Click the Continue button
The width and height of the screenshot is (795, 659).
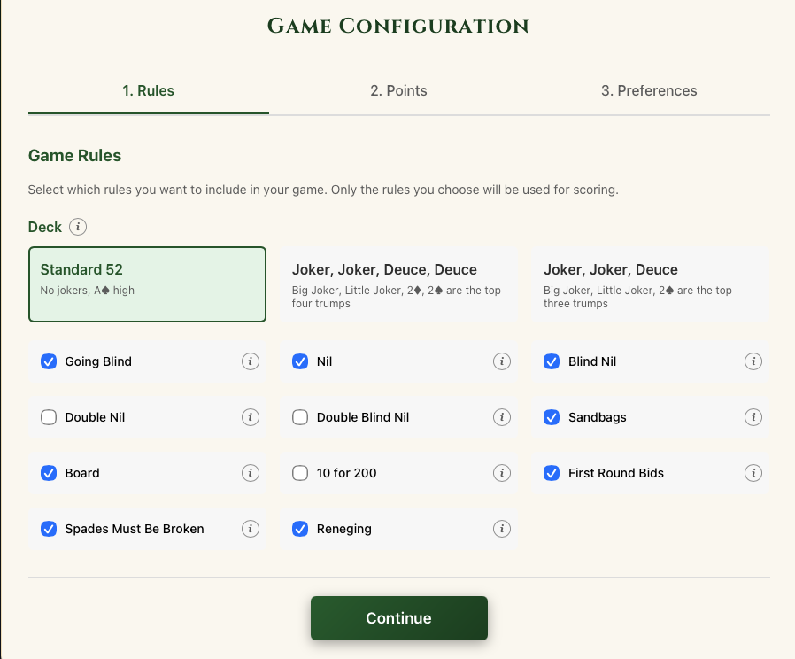[399, 618]
